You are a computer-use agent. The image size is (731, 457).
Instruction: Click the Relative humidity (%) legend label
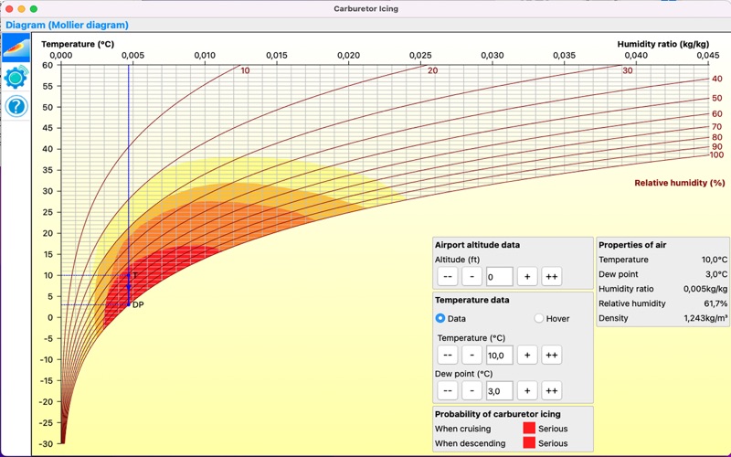(x=680, y=183)
